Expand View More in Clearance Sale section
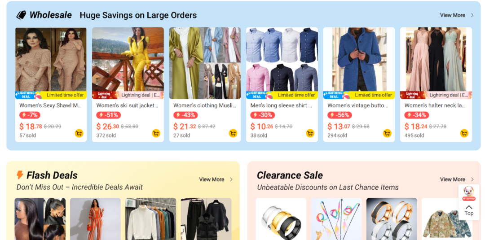Image resolution: width=485 pixels, height=240 pixels. [x=457, y=179]
